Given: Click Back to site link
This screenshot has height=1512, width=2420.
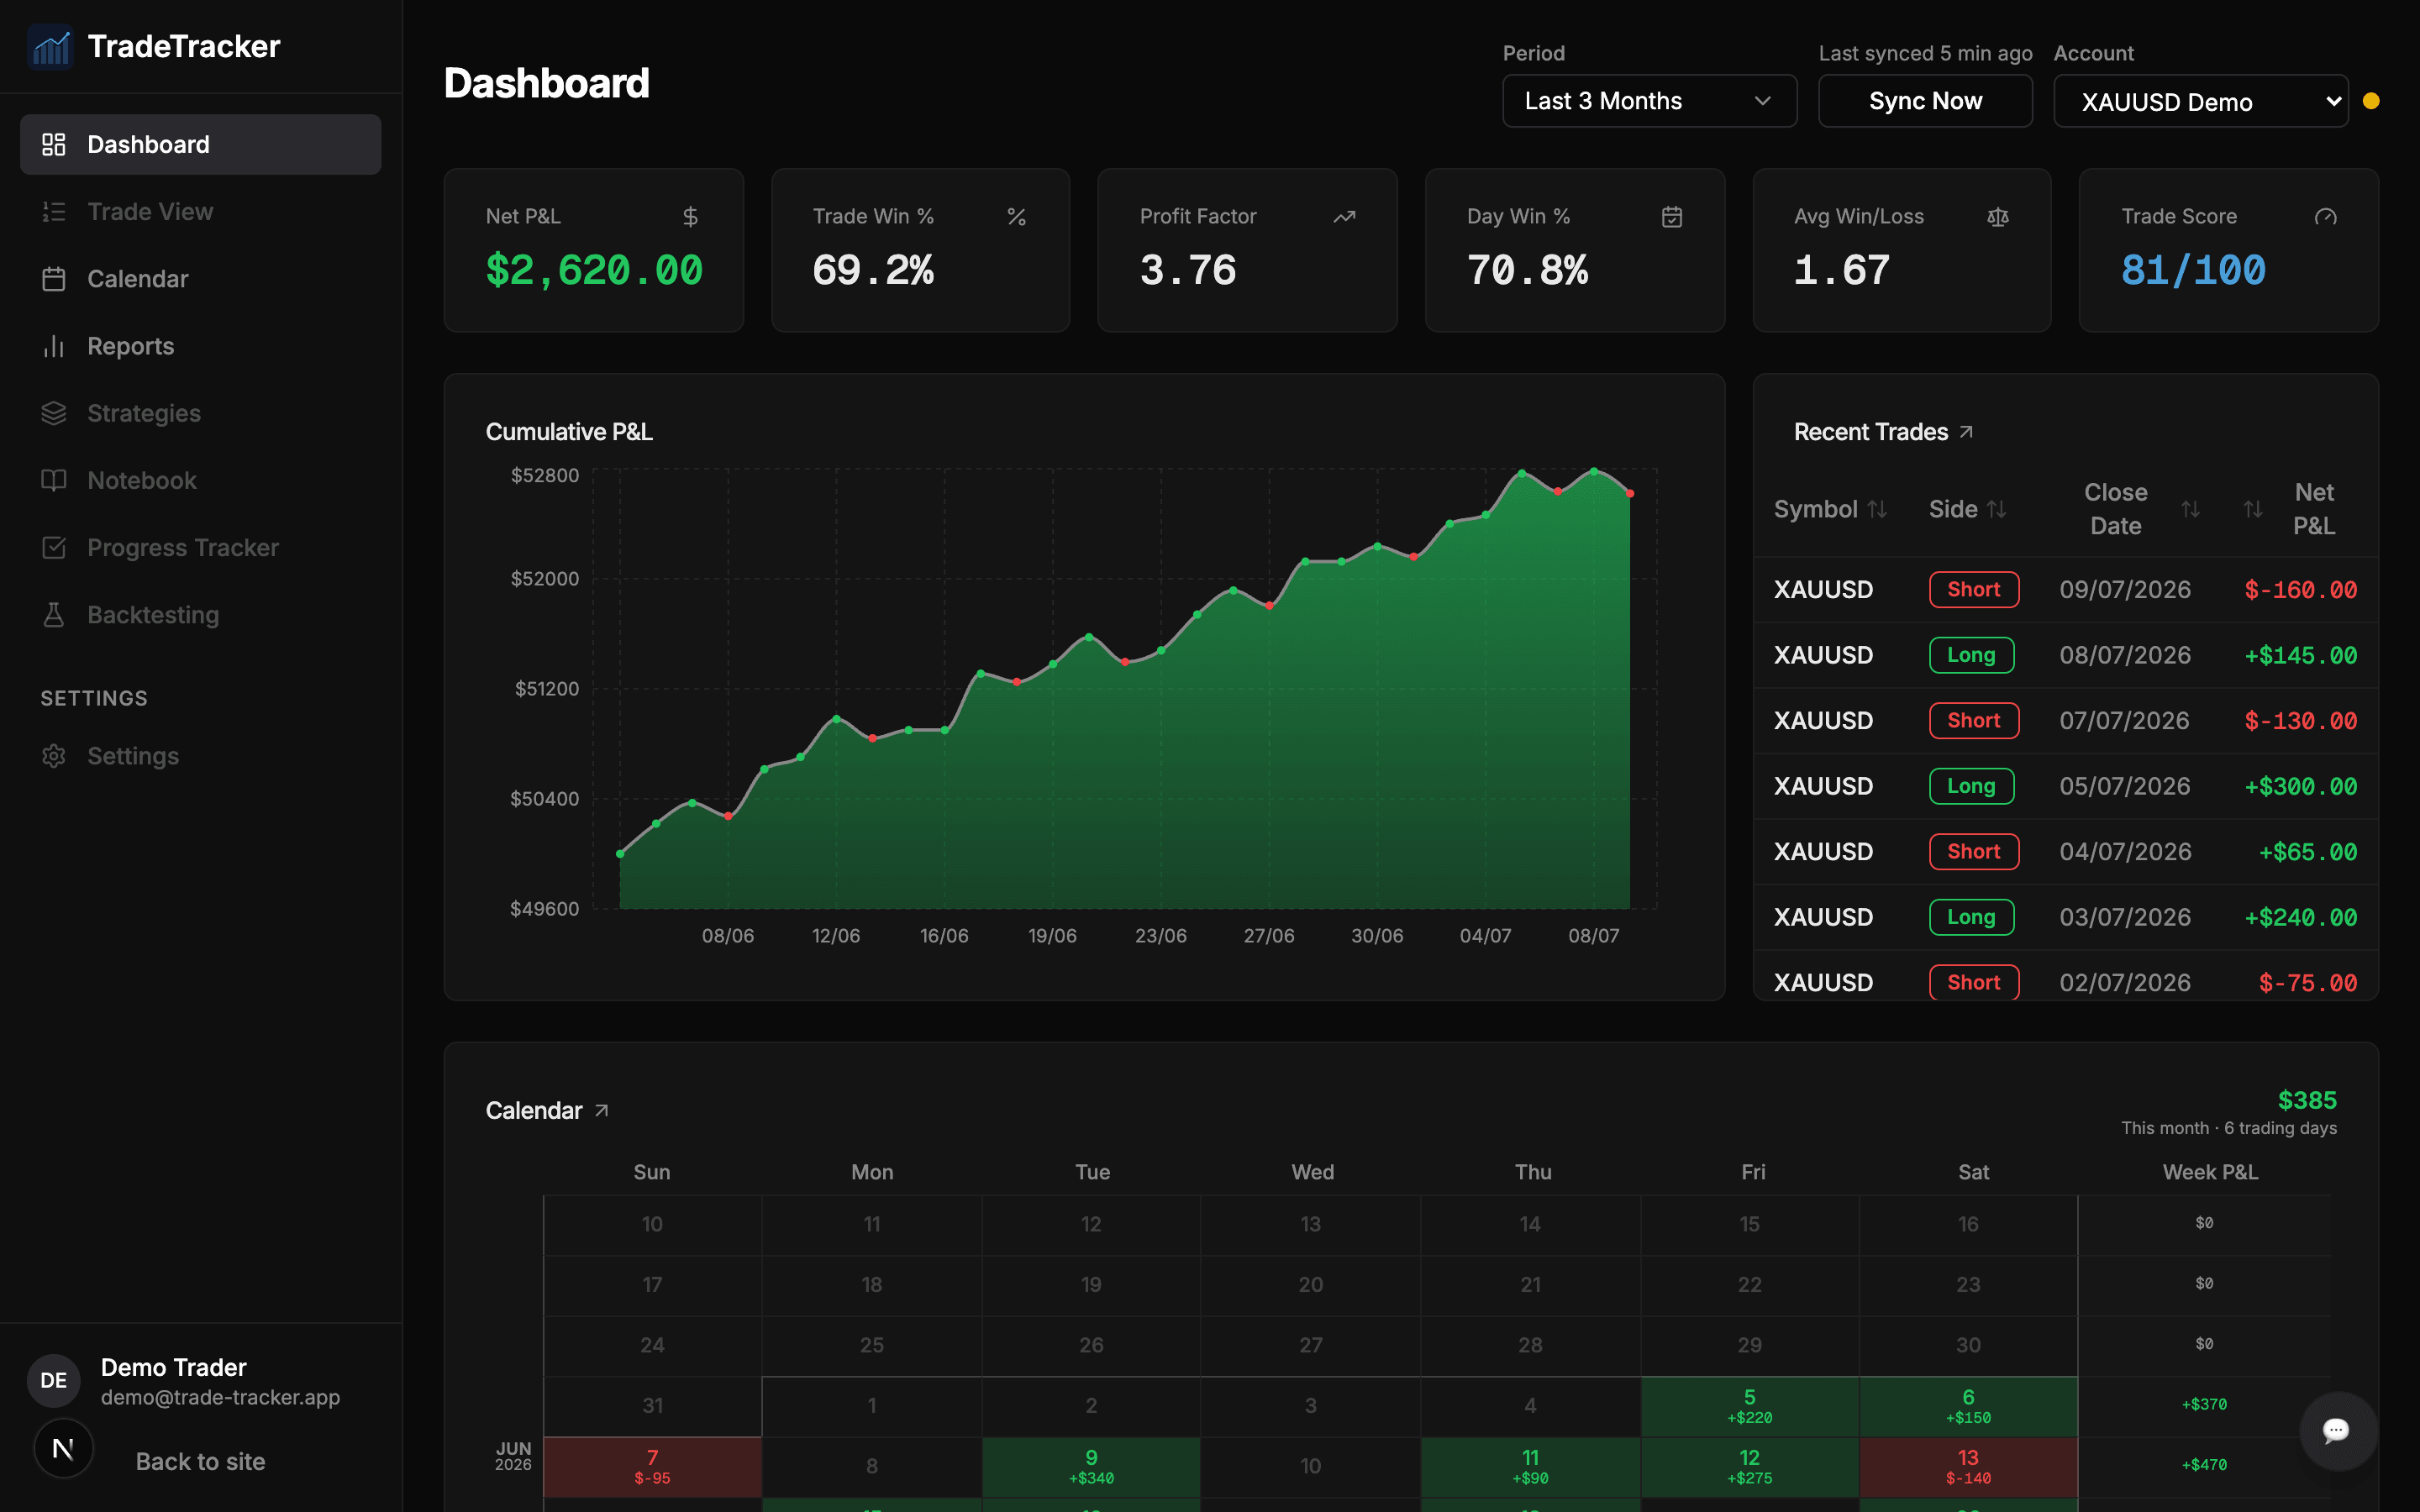Looking at the screenshot, I should [200, 1461].
